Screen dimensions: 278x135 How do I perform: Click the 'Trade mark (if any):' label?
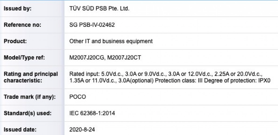[30, 97]
